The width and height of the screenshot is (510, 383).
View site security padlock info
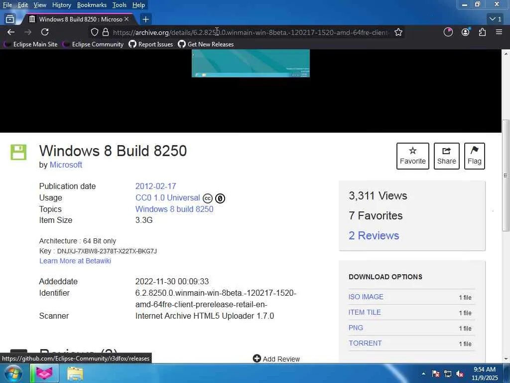click(106, 32)
